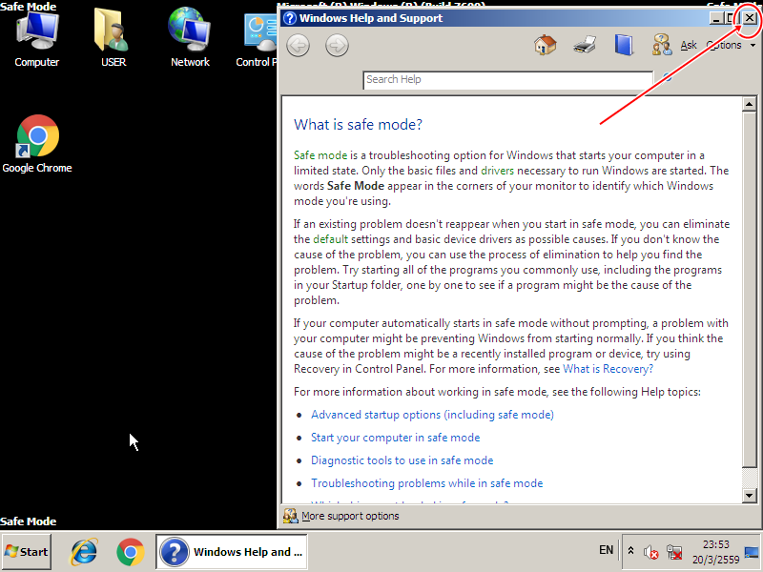Click into the Search Help field
The height and width of the screenshot is (572, 763).
(x=508, y=80)
